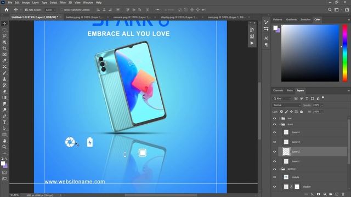This screenshot has height=197, width=351.
Task: Click the zoom percentage field in status bar
Action: click(14, 195)
